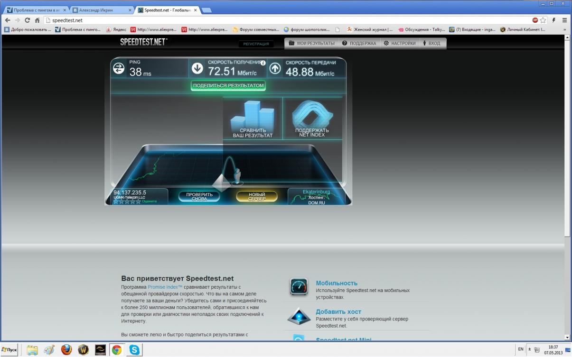
Task: Show hidden system tray icons
Action: (529, 349)
